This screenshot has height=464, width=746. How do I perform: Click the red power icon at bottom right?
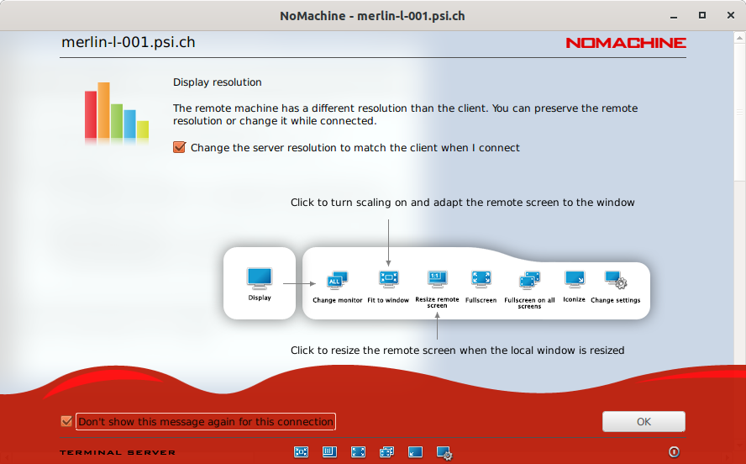coord(674,452)
